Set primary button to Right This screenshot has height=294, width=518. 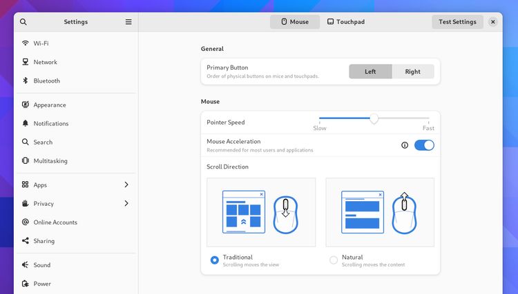pos(413,72)
